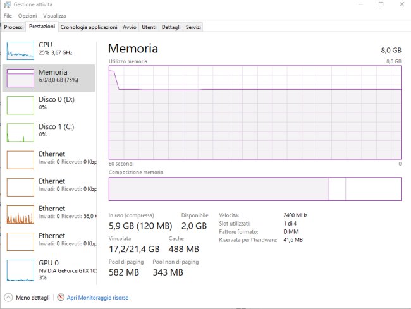
Task: Go to the Avvio tab
Action: click(129, 27)
